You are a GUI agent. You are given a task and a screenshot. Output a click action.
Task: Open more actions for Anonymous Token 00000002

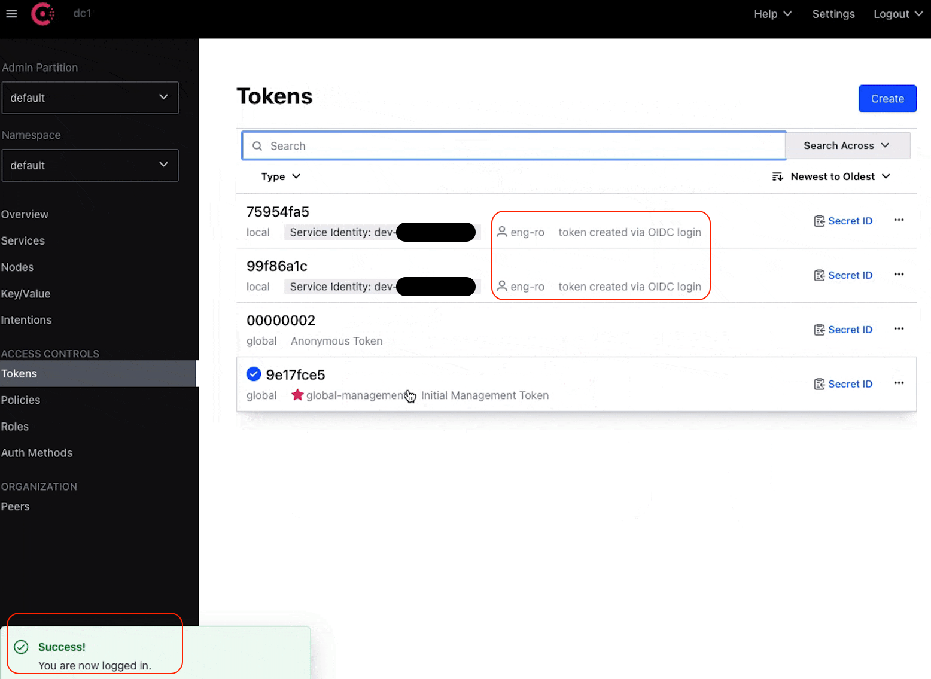click(898, 329)
